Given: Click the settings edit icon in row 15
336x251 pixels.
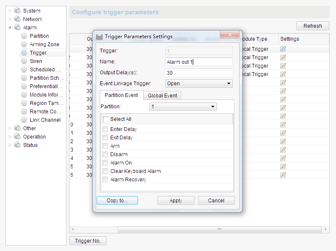Looking at the screenshot, I should point(283,166).
